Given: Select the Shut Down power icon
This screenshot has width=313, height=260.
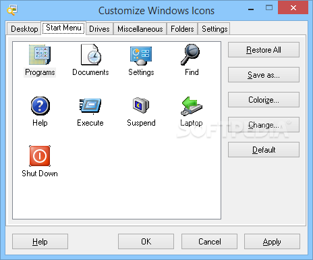Looking at the screenshot, I should coord(40,156).
